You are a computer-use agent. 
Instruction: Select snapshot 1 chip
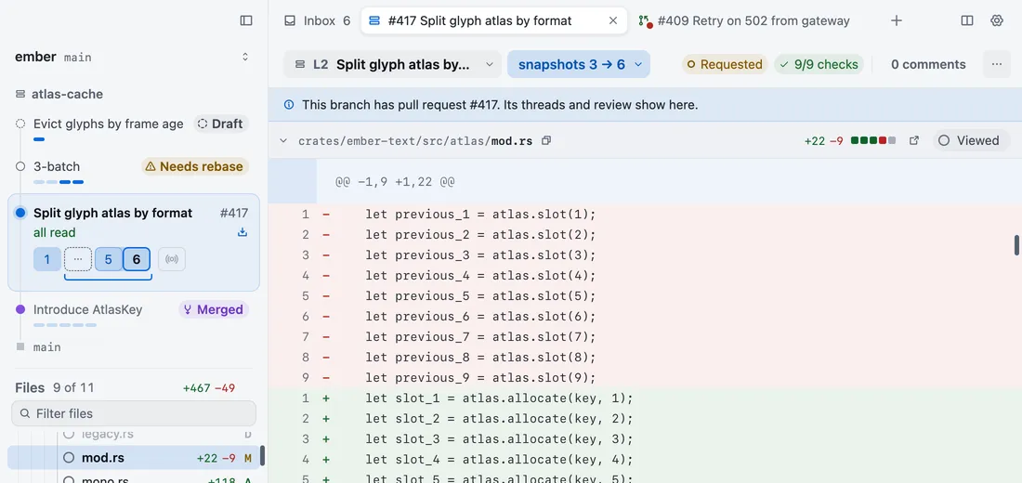click(x=47, y=259)
